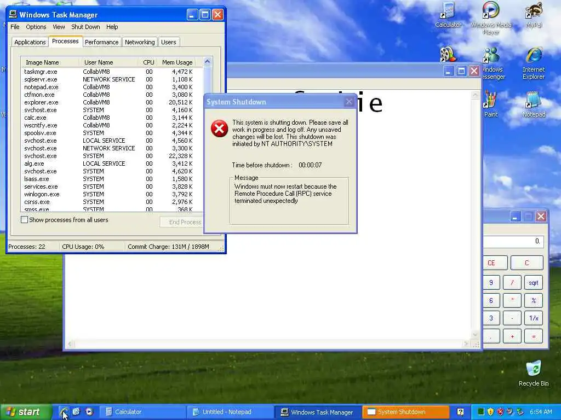Select alg.exe process row
This screenshot has width=561, height=420.
tap(112, 164)
